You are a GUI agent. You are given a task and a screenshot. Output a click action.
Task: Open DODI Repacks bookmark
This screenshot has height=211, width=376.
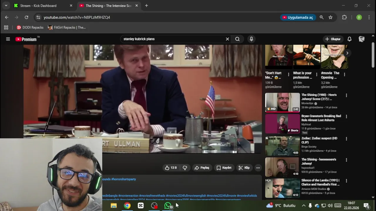coord(30,28)
